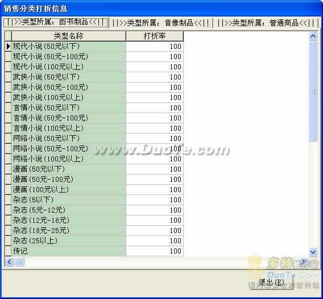Click the current row indicator arrow
Viewport: 323px width, 299px height.
point(8,47)
